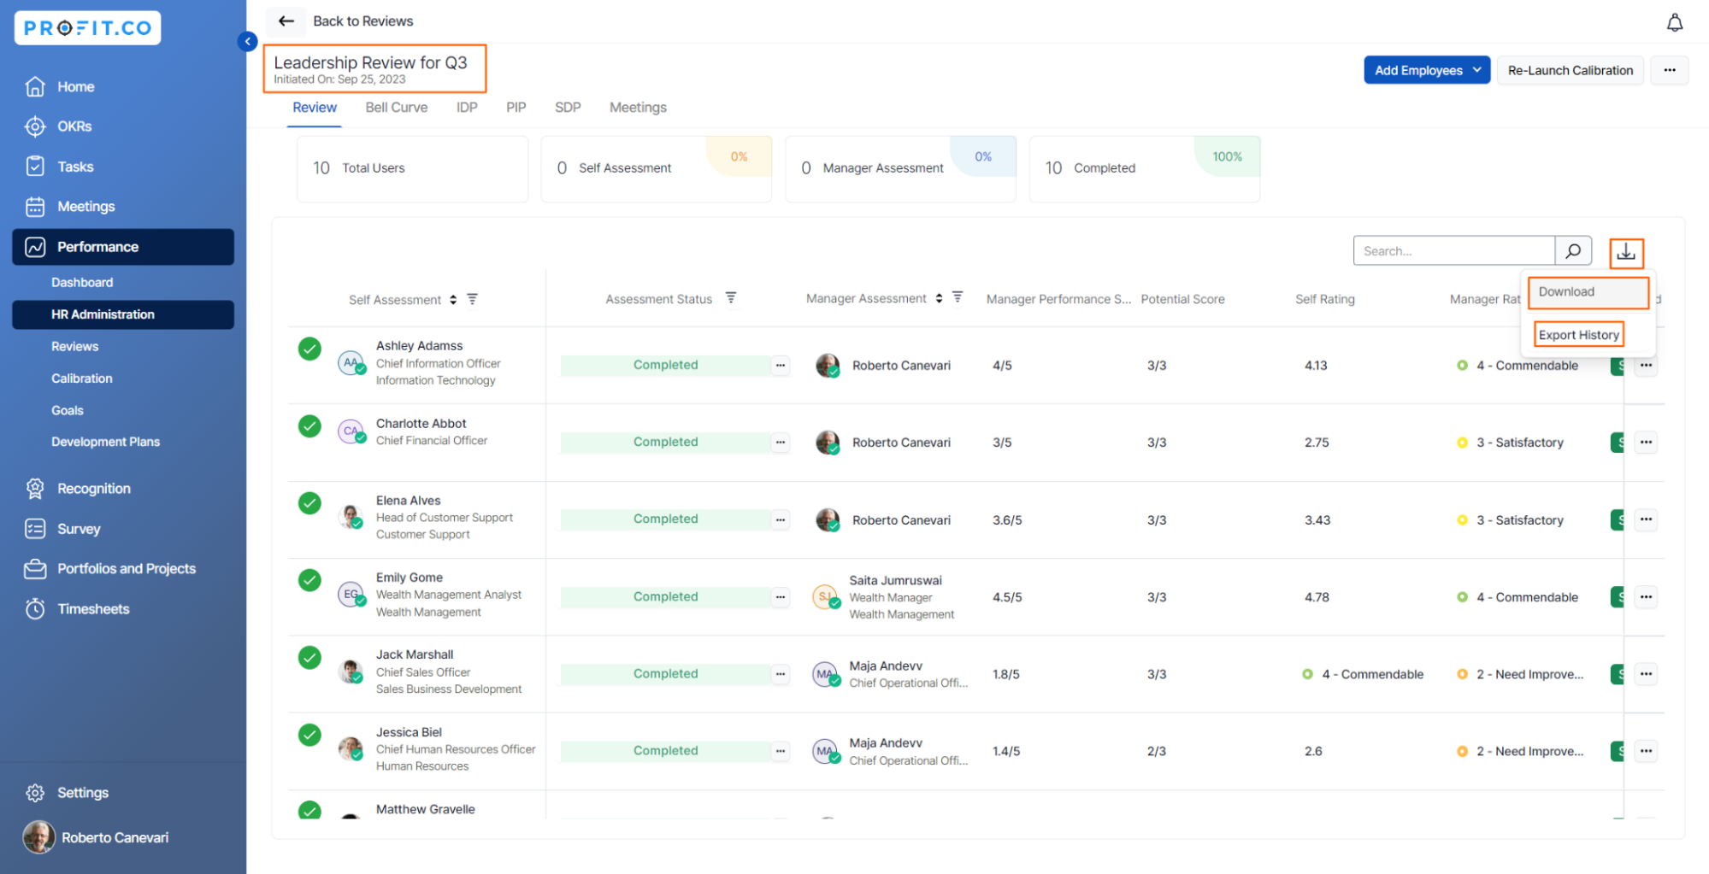Open Timesheets in the sidebar
Viewport: 1709px width, 874px height.
(93, 609)
